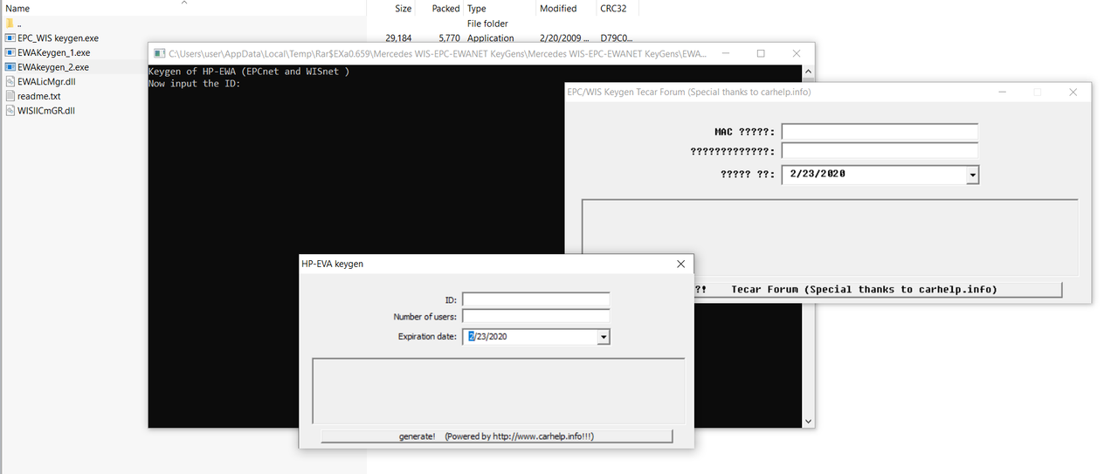
Task: Click console scrollbar down arrow
Action: pyautogui.click(x=808, y=421)
